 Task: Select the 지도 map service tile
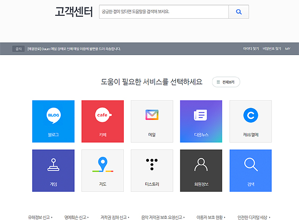(103, 171)
